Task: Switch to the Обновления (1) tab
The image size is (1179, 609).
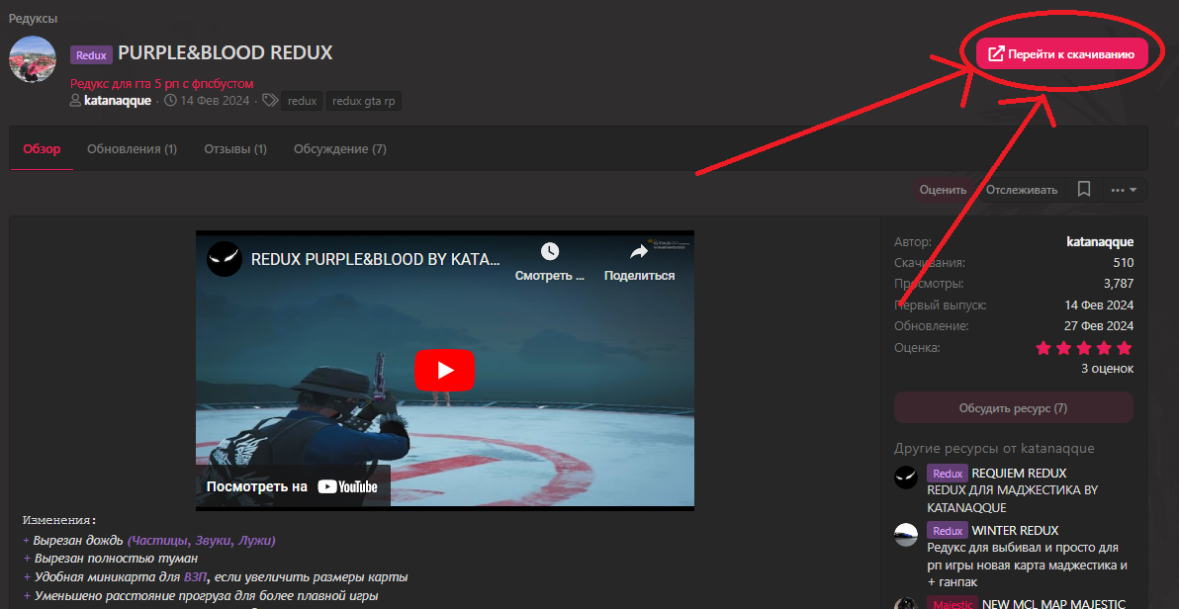Action: click(x=132, y=149)
